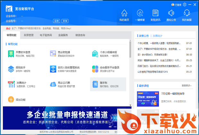Open 我的首页 home icon
Screen dimensions: 199x135
[124, 13]
